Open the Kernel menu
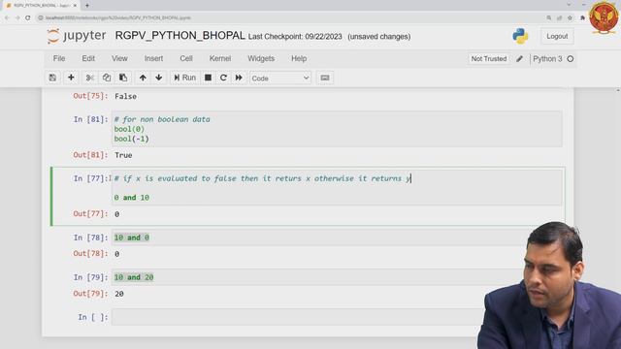Viewport: 621px width, 349px height. (x=220, y=58)
